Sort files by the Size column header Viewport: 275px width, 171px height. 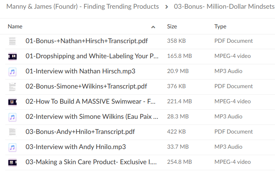tap(172, 26)
